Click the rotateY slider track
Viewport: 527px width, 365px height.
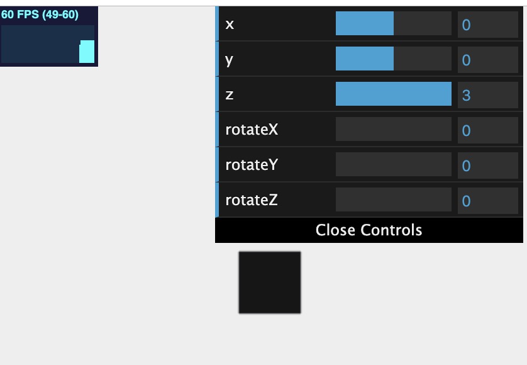394,164
